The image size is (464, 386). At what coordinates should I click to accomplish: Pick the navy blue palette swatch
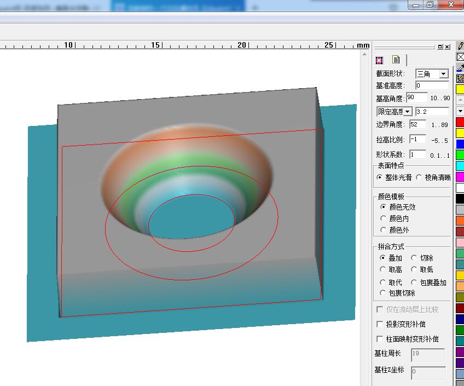[460, 319]
